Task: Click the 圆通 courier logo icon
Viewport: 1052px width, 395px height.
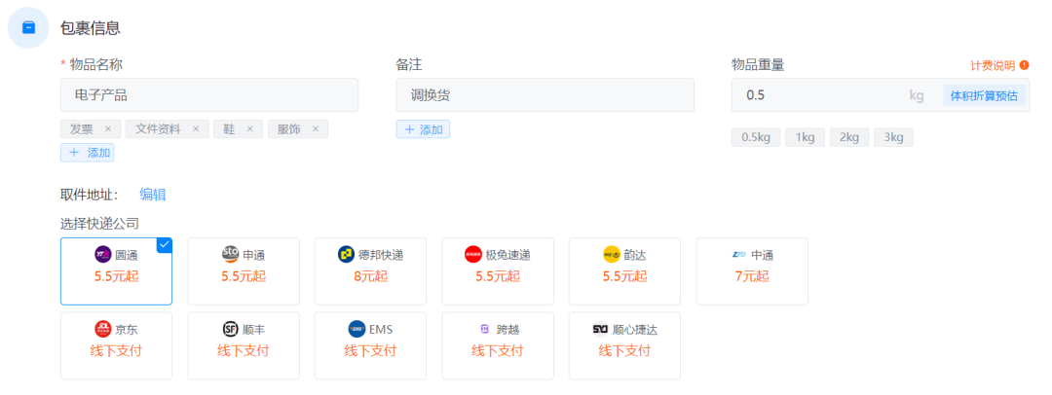Action: click(x=102, y=255)
